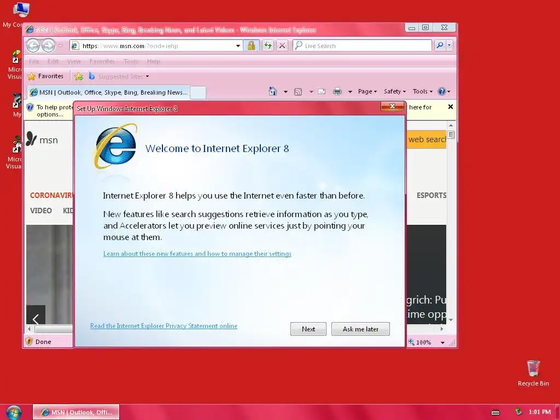Open the search provider options dropdown

[450, 45]
